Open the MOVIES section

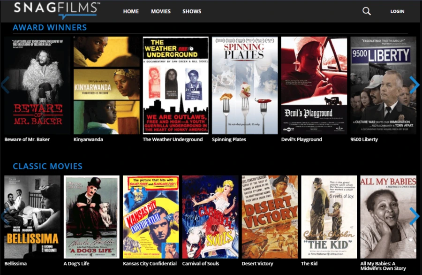pos(161,11)
